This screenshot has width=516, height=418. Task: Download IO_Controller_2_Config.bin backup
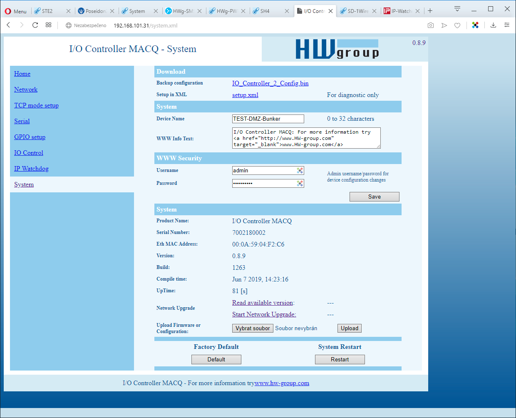(270, 83)
